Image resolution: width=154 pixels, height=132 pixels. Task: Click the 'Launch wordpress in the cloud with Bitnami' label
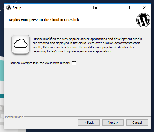coord(40,63)
